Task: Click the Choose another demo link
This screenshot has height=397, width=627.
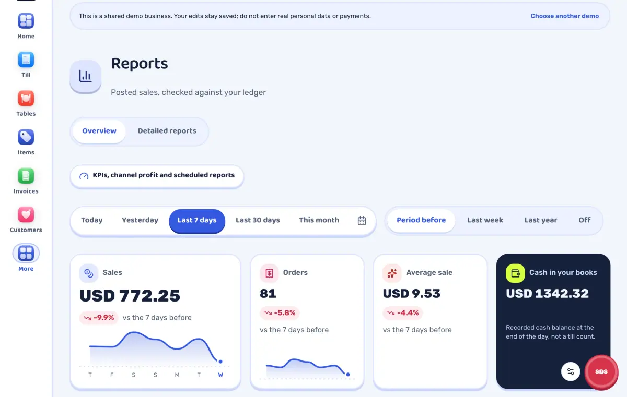Action: [x=564, y=16]
